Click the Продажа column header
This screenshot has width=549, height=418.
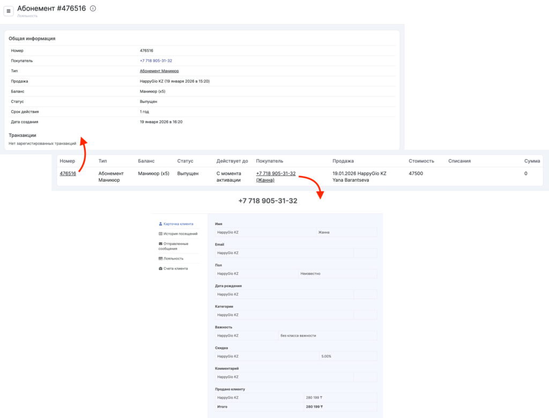(343, 161)
